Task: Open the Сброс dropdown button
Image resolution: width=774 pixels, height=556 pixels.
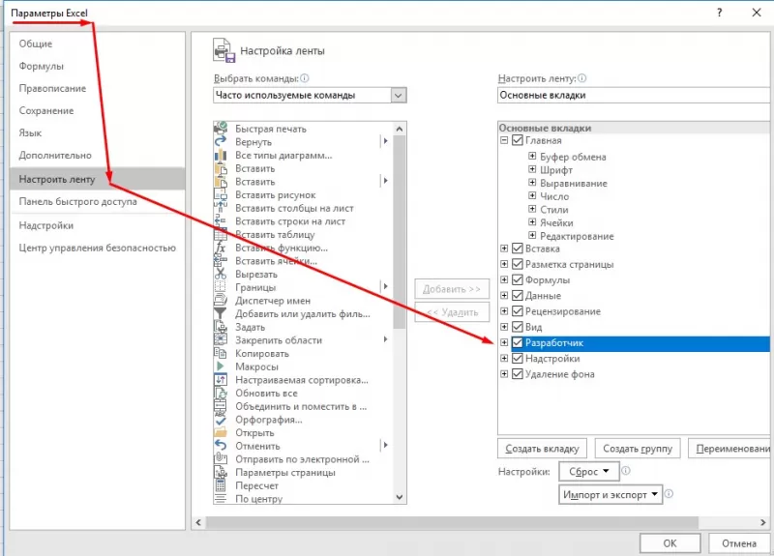Action: [589, 472]
